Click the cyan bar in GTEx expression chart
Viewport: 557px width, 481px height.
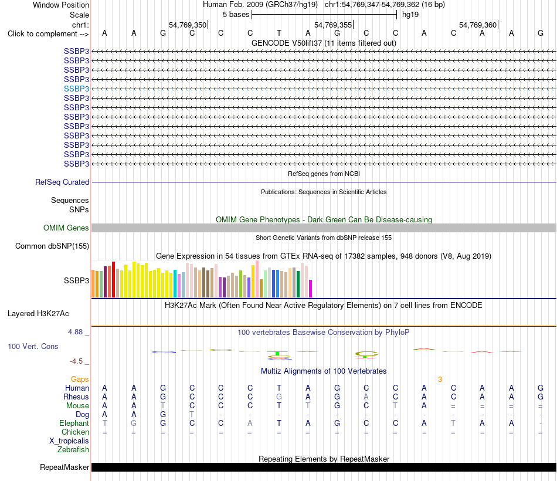coord(175,283)
